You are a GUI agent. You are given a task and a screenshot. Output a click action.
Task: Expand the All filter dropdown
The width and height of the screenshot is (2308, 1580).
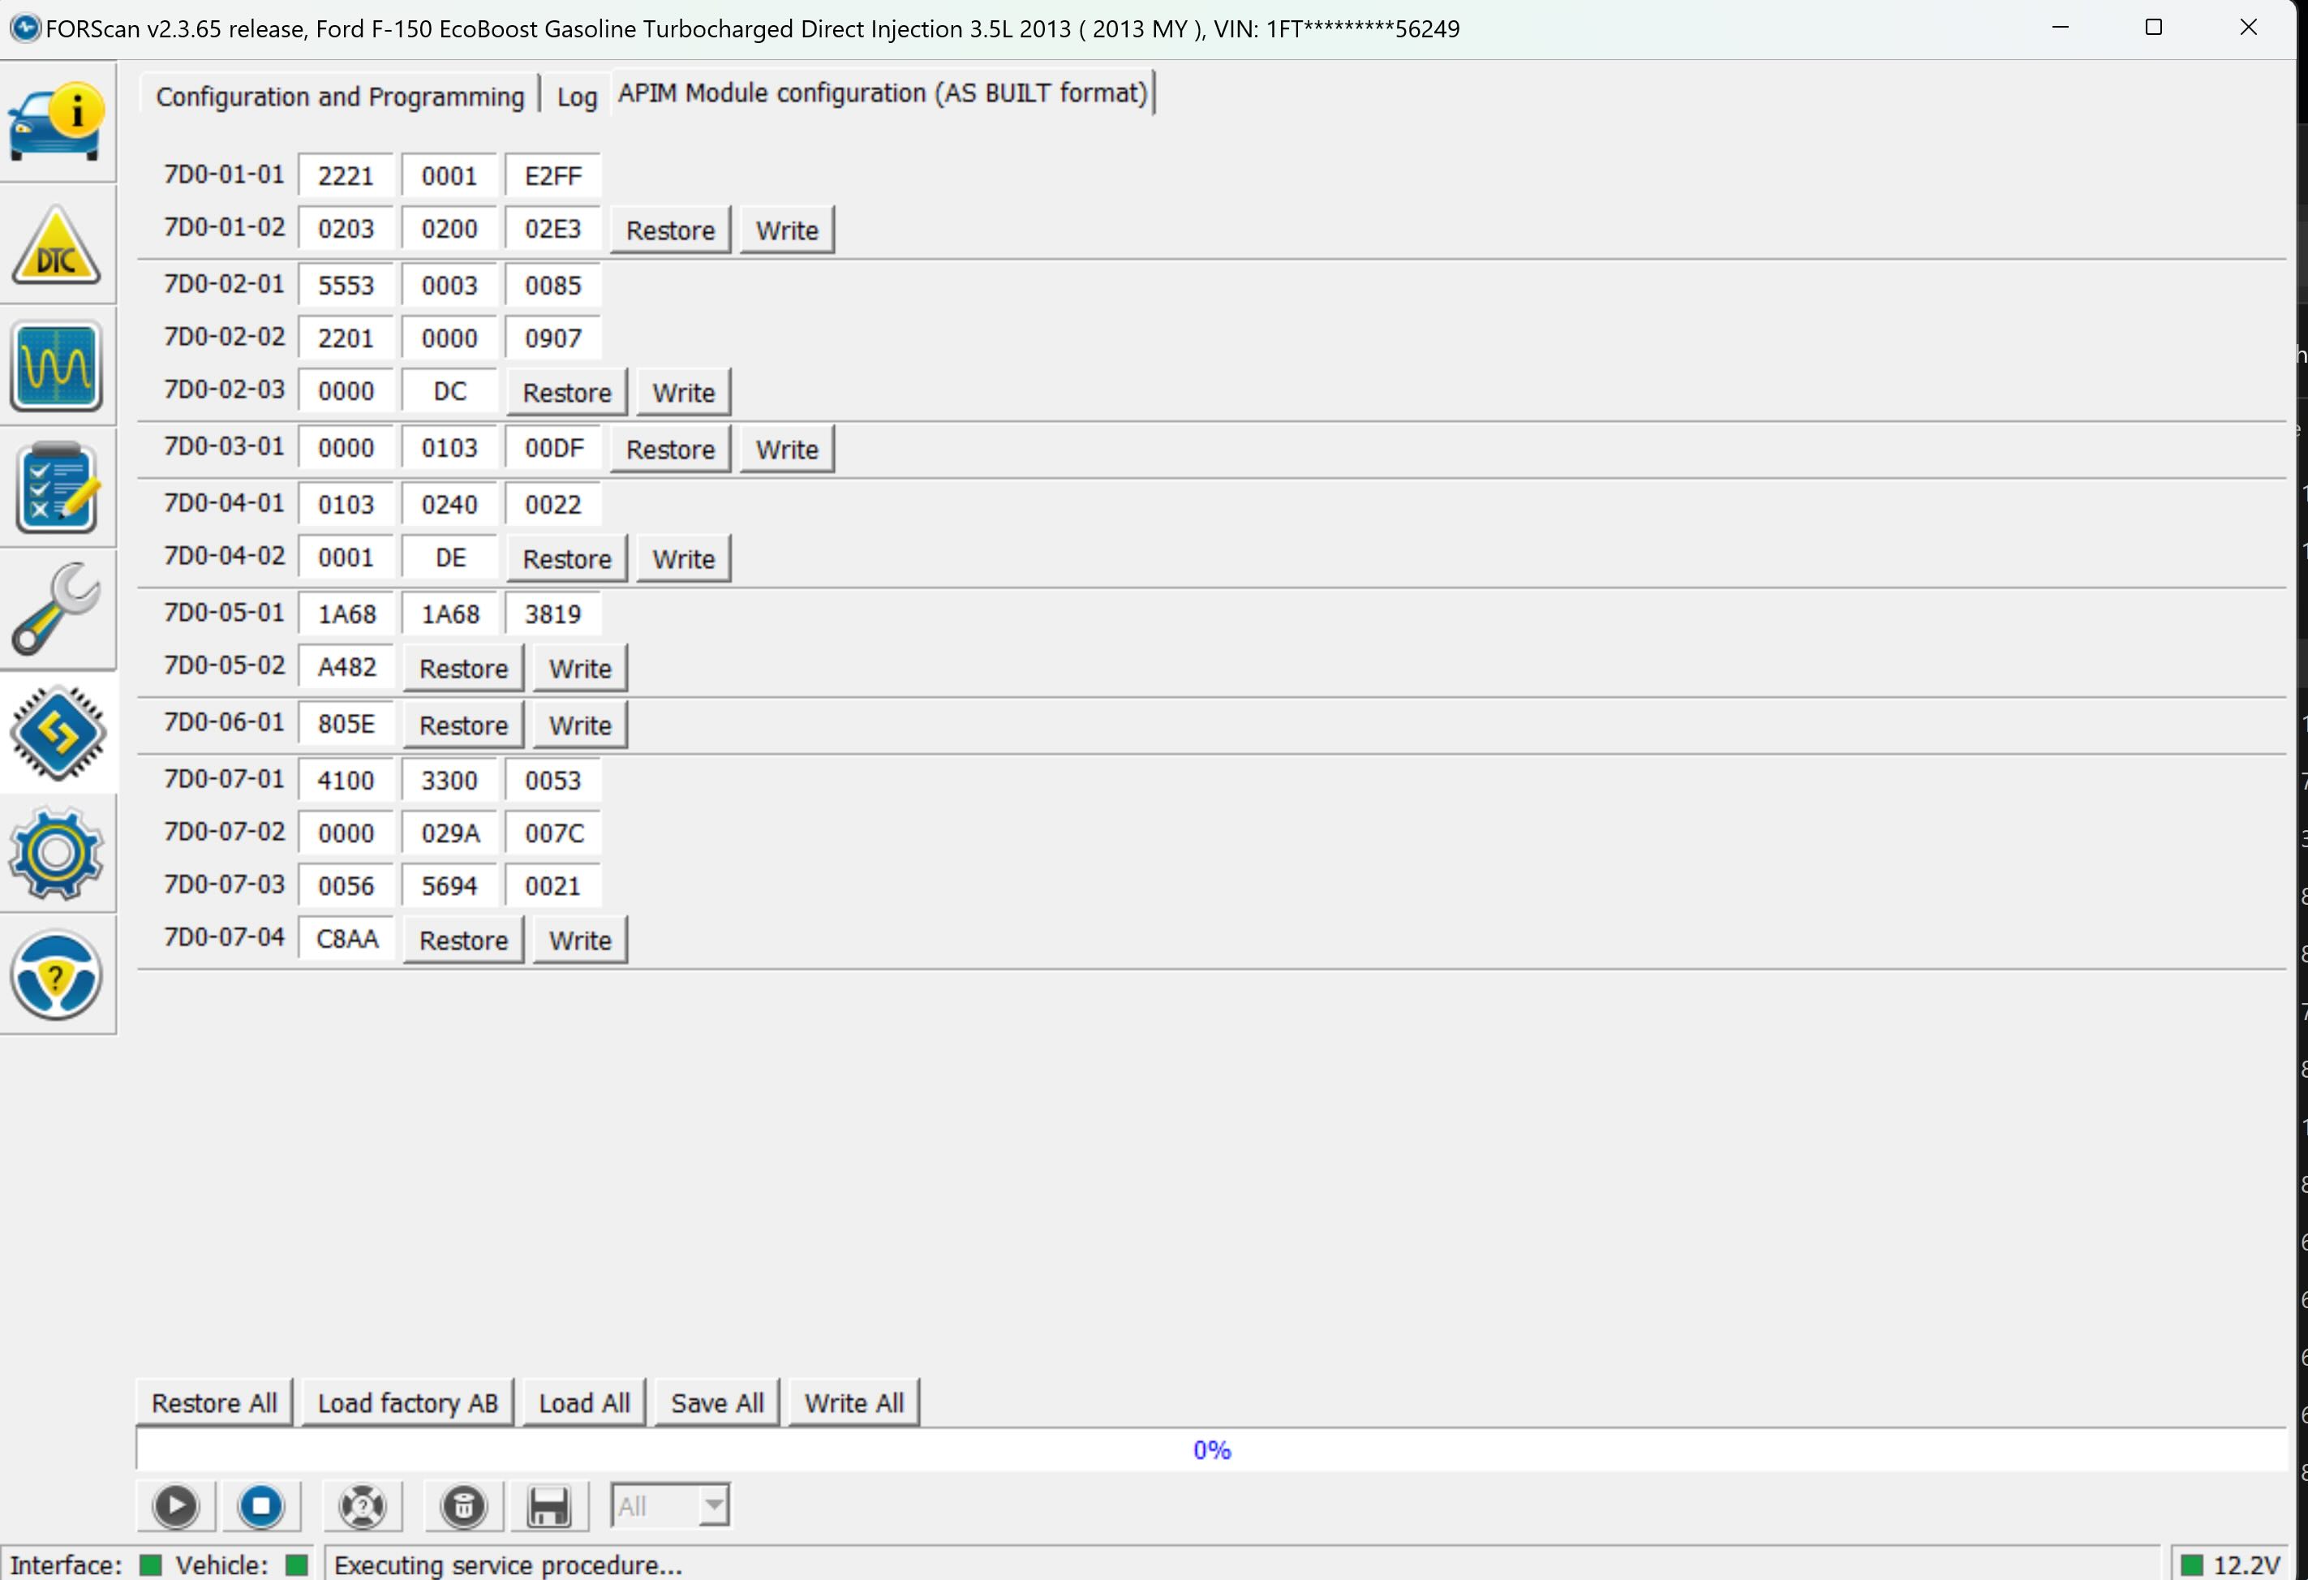[713, 1506]
